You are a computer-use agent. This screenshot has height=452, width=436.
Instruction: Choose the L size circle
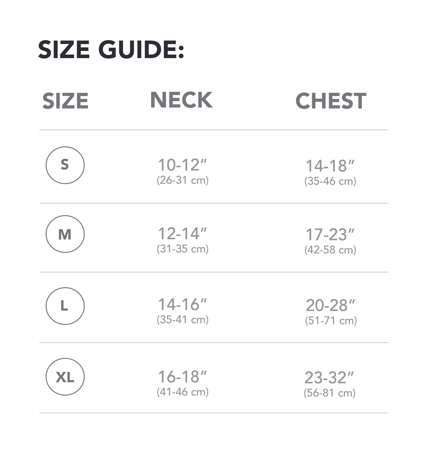pyautogui.click(x=65, y=306)
